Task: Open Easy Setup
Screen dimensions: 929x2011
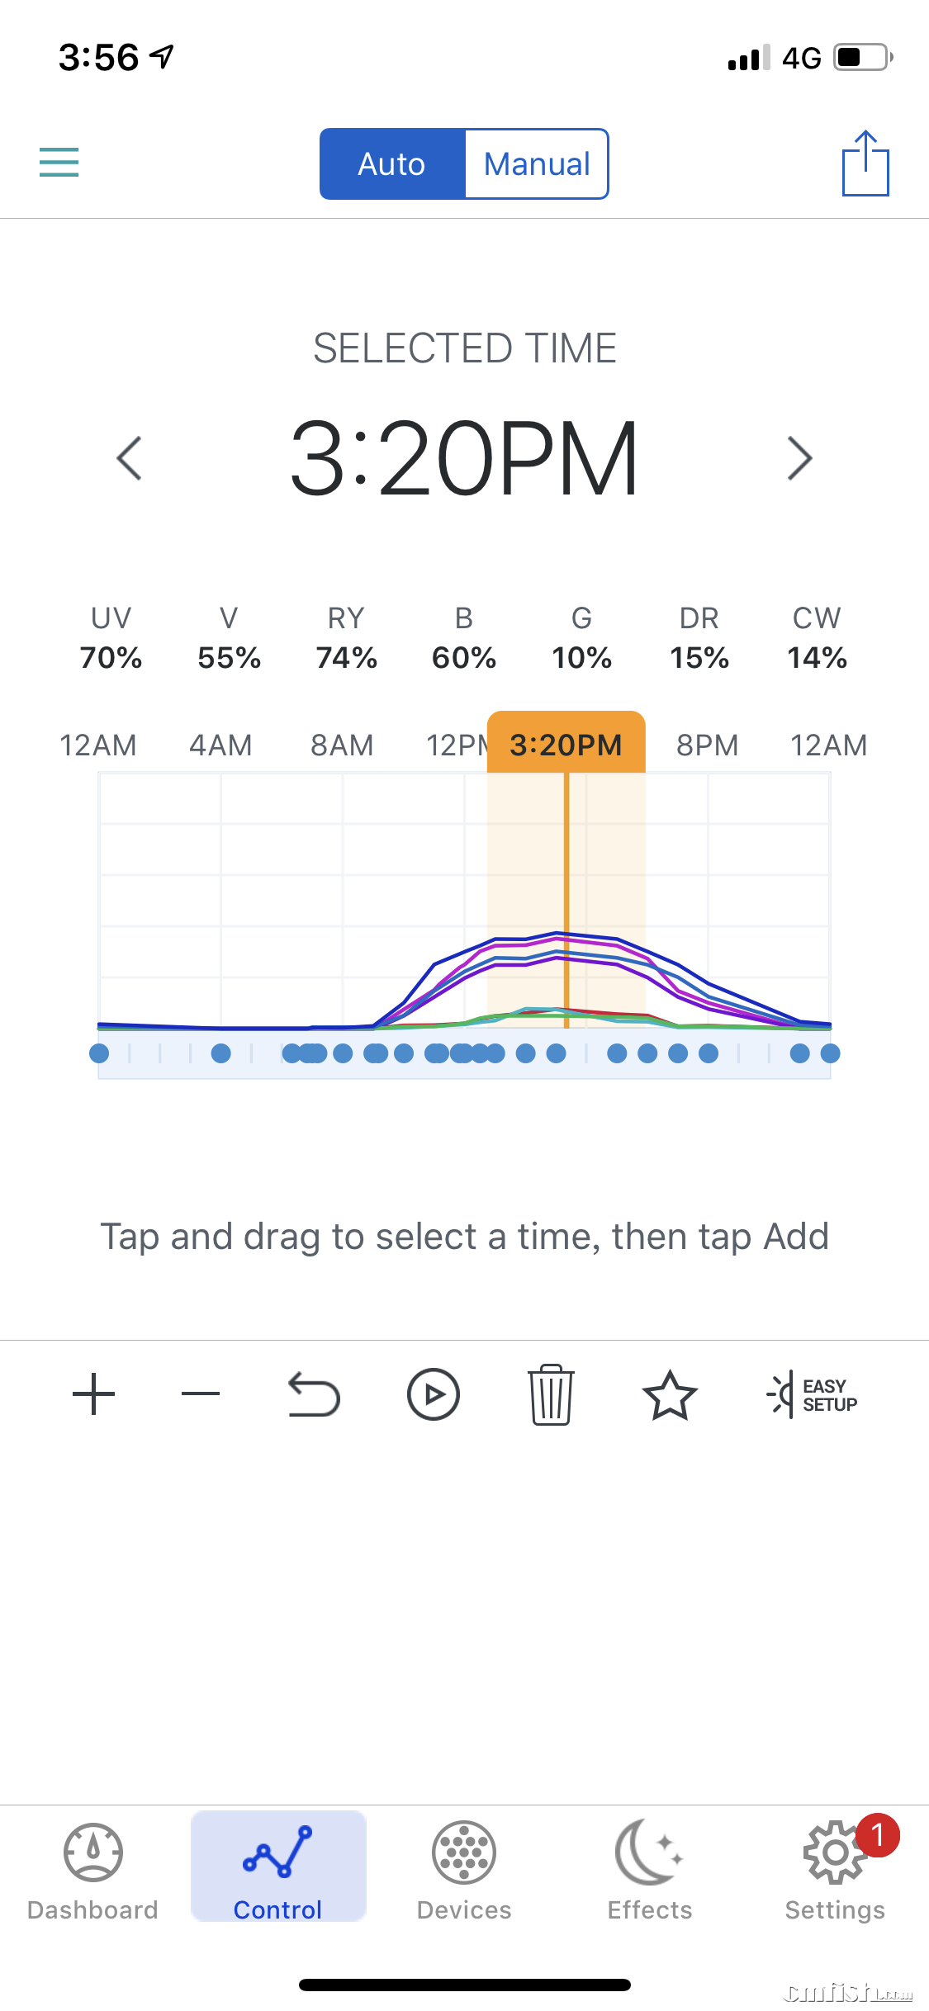Action: pos(813,1394)
